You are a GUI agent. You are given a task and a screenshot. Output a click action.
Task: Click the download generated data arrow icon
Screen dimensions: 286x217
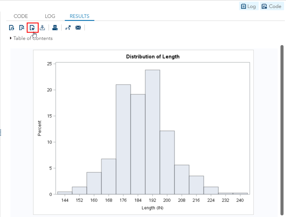(42, 28)
